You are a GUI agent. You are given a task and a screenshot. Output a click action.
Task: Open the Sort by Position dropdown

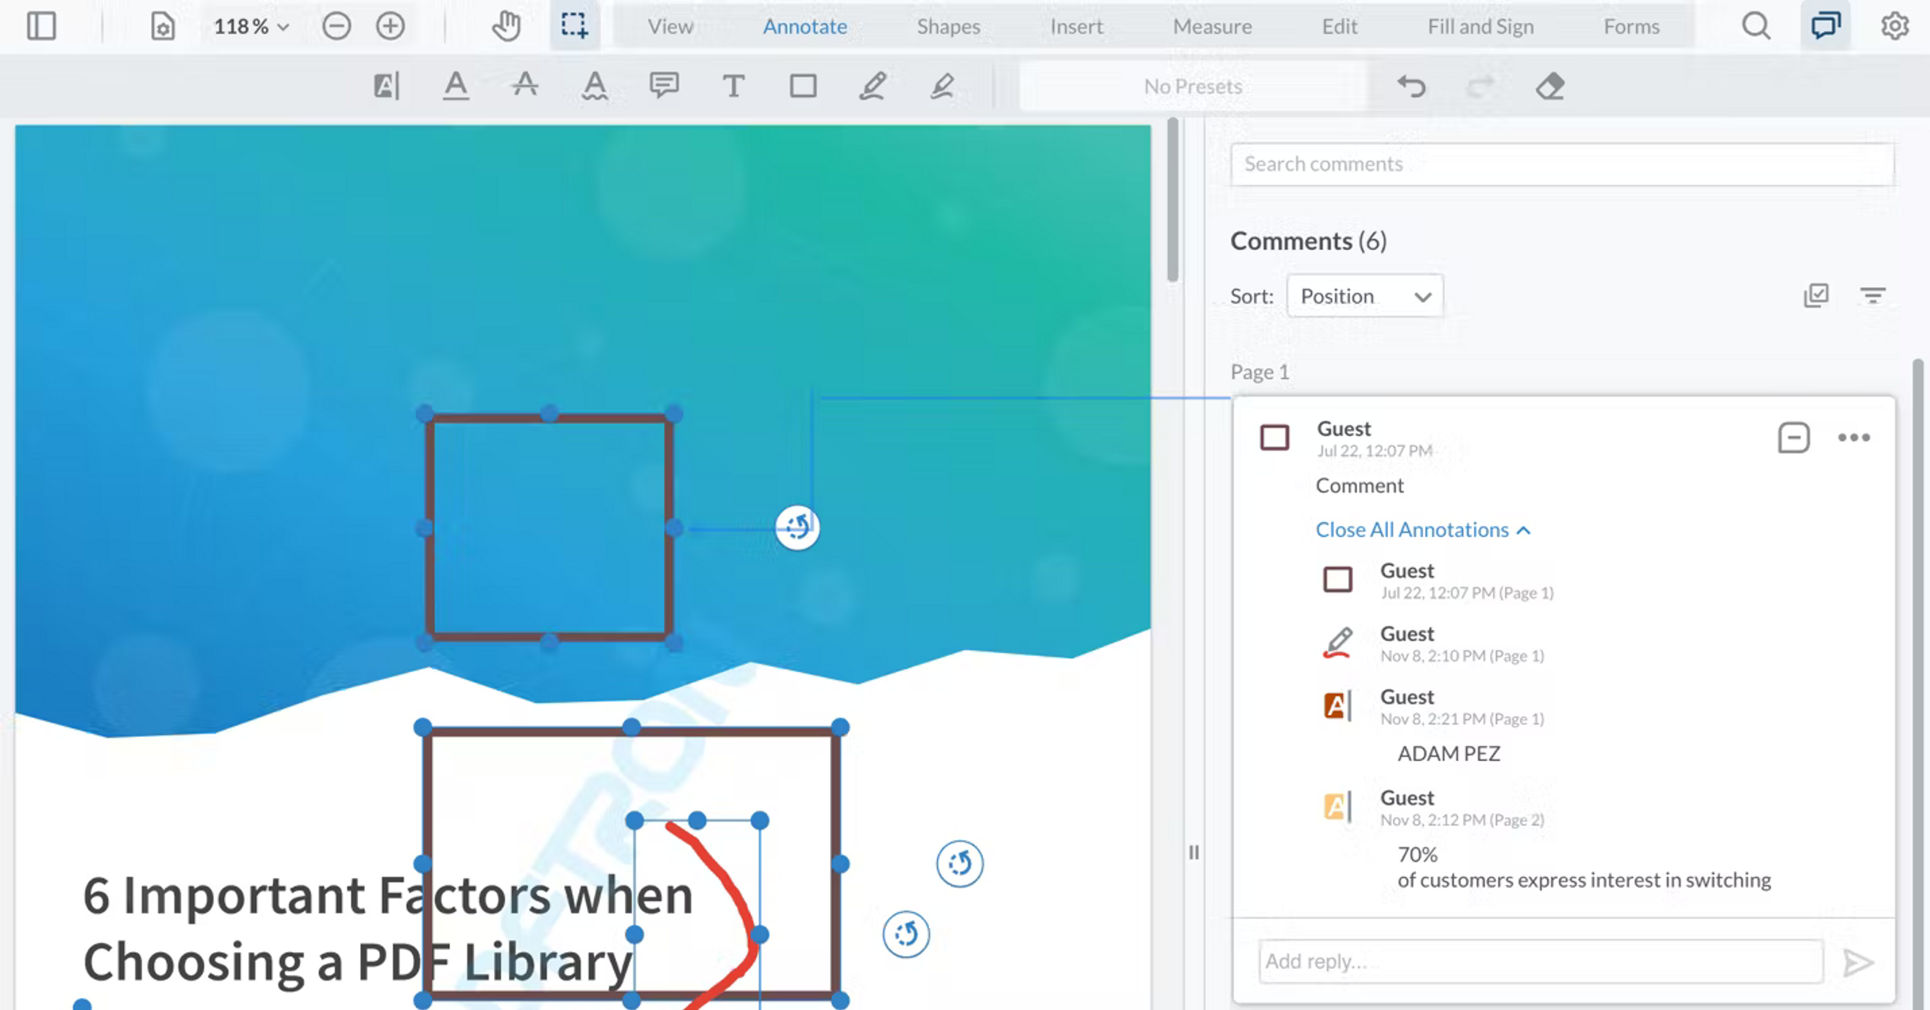click(1365, 296)
